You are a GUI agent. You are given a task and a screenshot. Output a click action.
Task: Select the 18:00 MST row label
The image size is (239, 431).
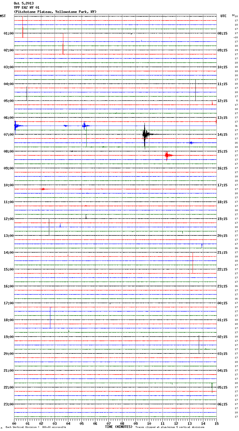pyautogui.click(x=9, y=320)
